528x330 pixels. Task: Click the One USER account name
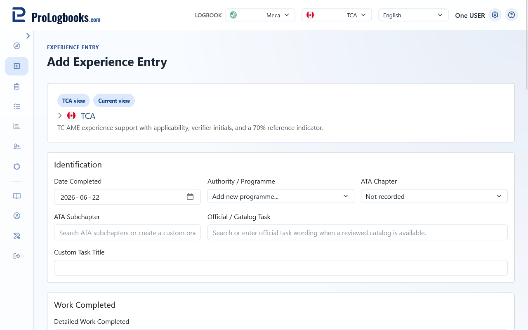pos(470,15)
